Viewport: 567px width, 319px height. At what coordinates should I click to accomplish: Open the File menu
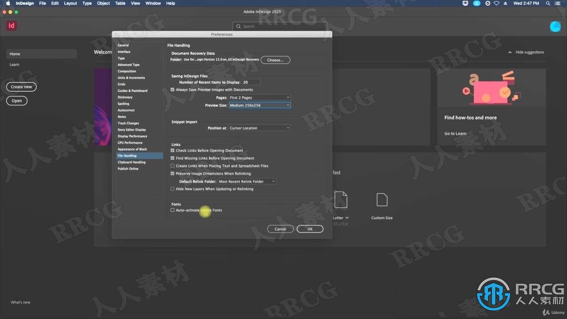(43, 3)
